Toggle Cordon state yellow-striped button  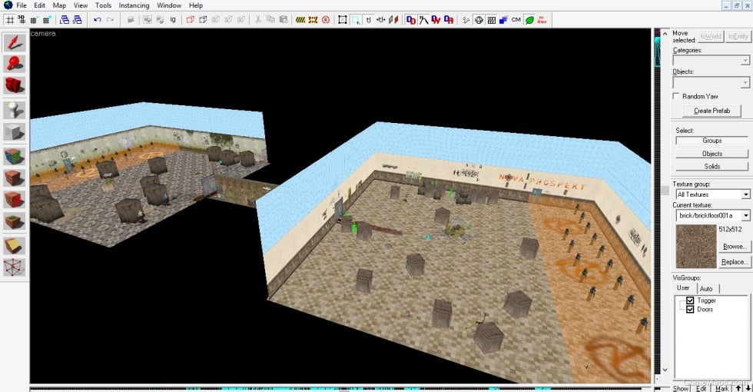pyautogui.click(x=300, y=20)
